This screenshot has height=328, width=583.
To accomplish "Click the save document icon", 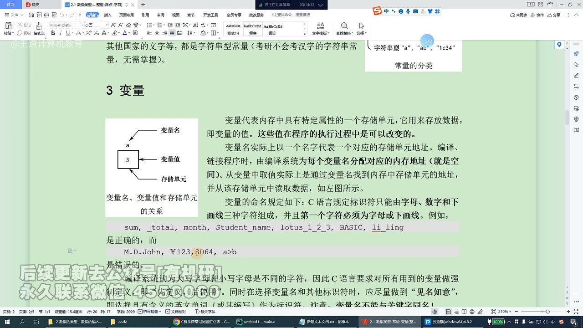I will point(31,15).
